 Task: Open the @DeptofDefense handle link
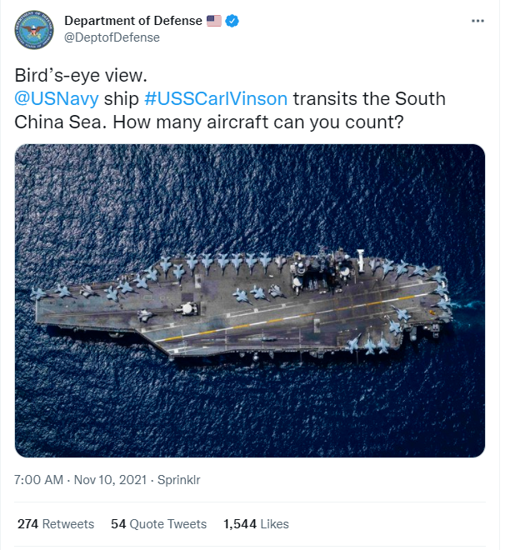tap(112, 37)
